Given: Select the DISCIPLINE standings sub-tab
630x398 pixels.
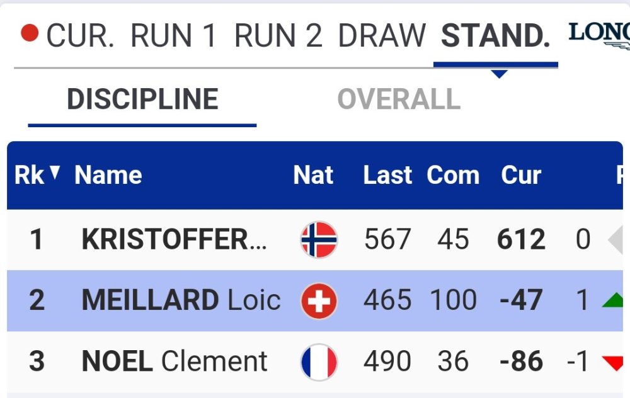Looking at the screenshot, I should click(x=142, y=99).
